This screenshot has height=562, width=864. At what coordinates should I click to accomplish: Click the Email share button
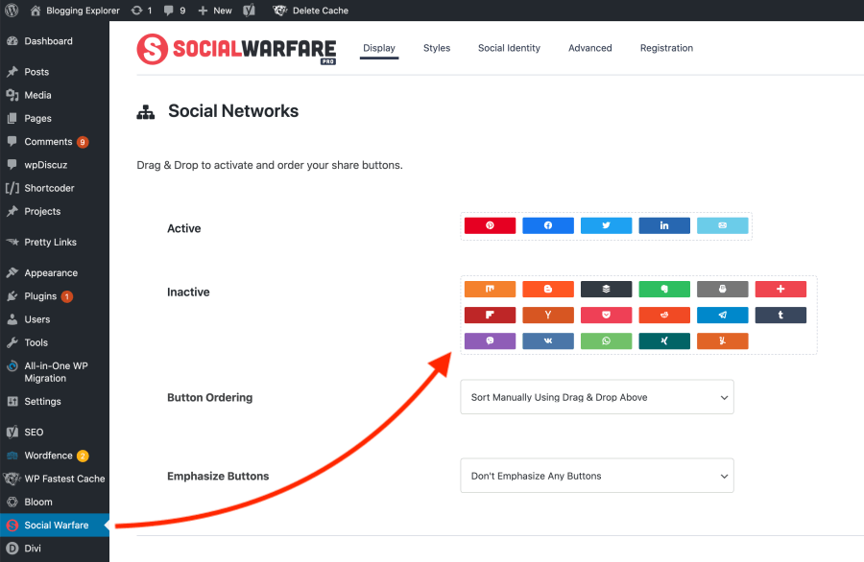722,225
